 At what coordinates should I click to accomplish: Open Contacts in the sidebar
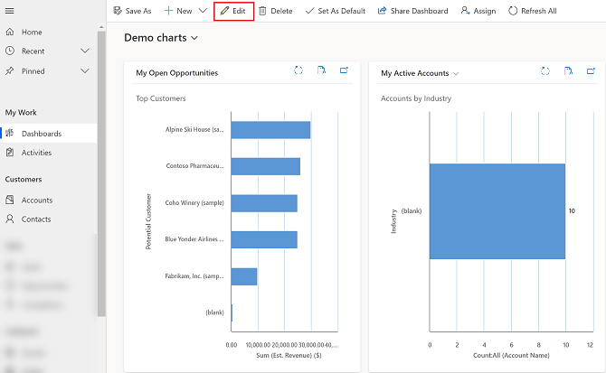pyautogui.click(x=36, y=219)
